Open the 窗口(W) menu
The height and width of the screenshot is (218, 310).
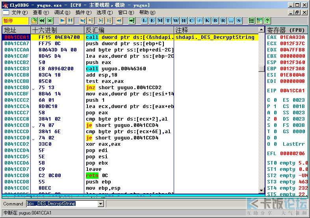coord(126,13)
